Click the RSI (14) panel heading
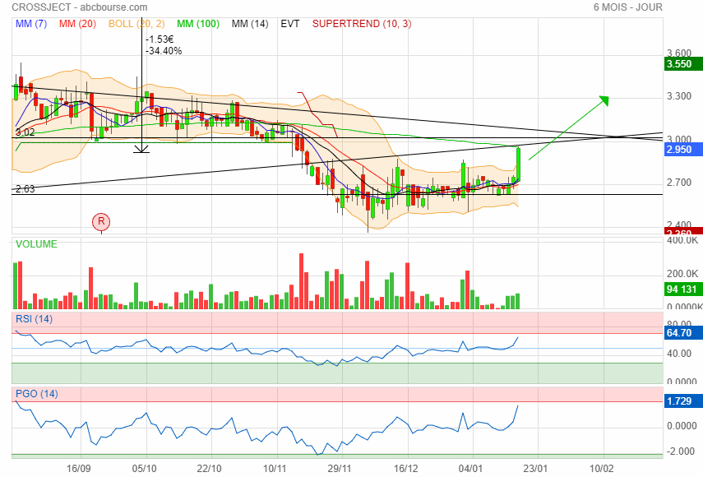This screenshot has width=703, height=477. tap(35, 318)
